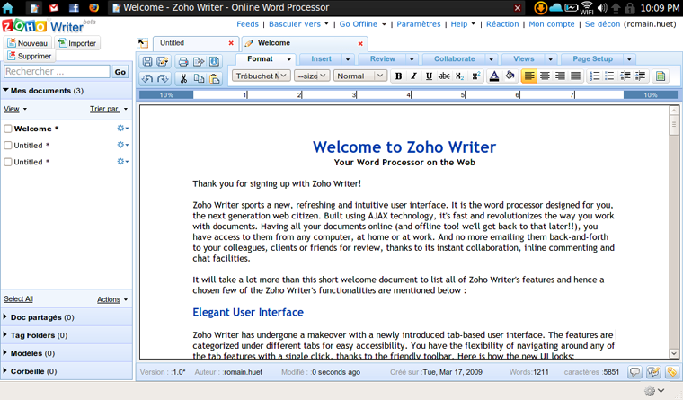Open the document info icon
Image resolution: width=683 pixels, height=400 pixels.
[x=214, y=61]
